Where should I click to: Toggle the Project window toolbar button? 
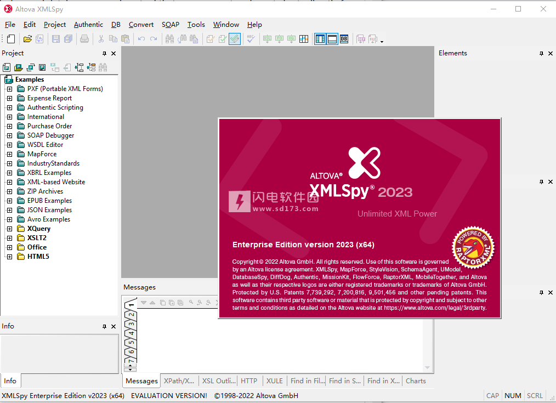click(x=320, y=38)
